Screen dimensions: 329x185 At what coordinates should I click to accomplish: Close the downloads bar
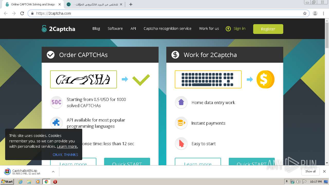[x=324, y=171]
